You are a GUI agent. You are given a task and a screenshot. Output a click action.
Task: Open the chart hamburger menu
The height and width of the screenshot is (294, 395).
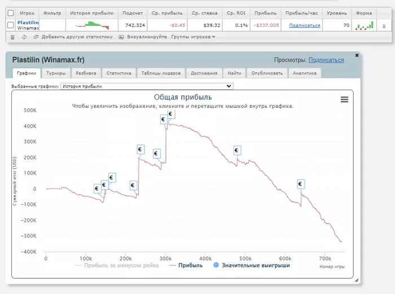344,99
